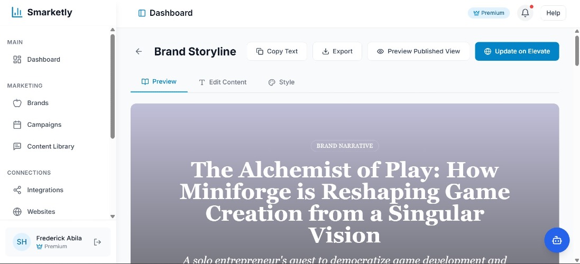Click Preview Published View button
This screenshot has height=264, width=580.
418,51
